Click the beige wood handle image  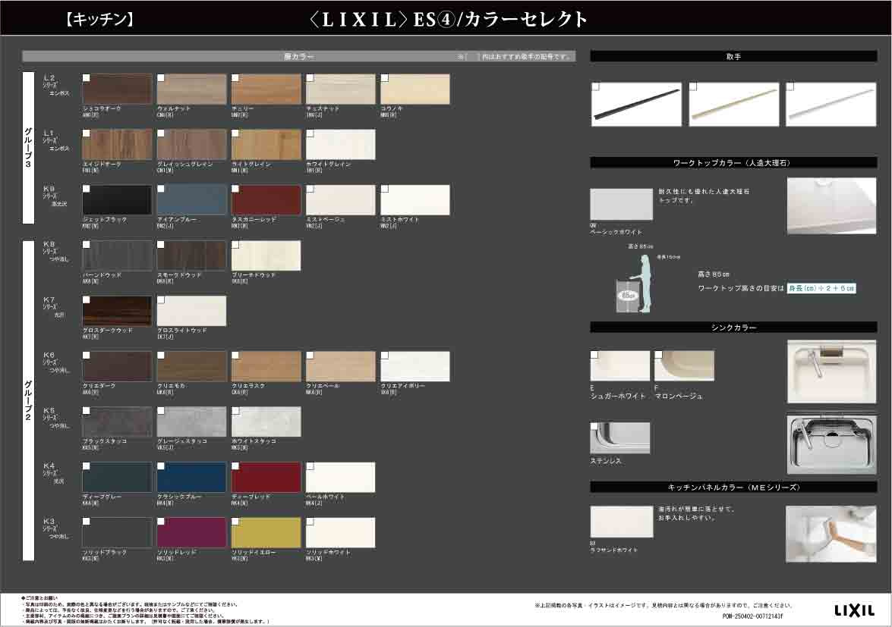[735, 104]
